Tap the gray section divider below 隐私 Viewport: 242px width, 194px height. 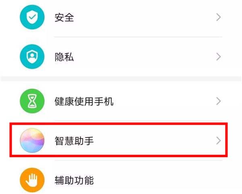coord(121,79)
